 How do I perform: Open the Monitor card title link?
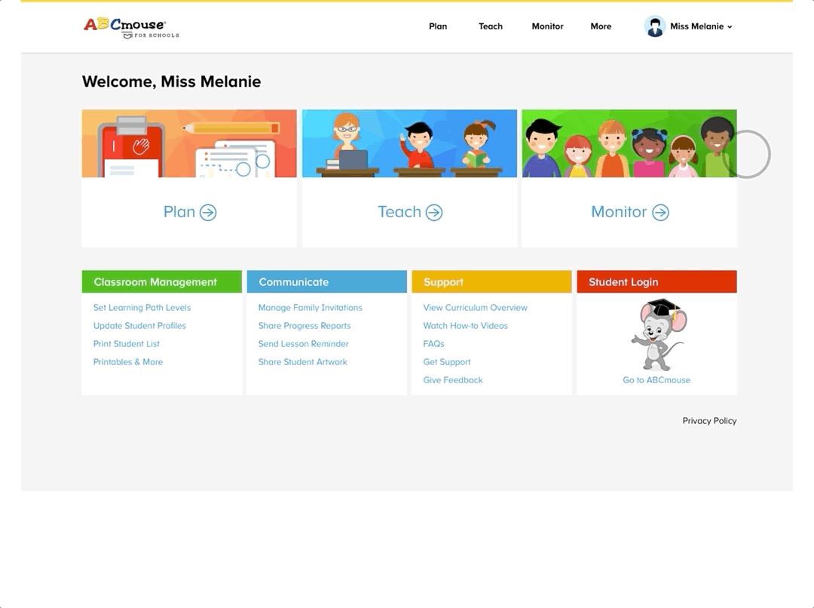point(619,212)
